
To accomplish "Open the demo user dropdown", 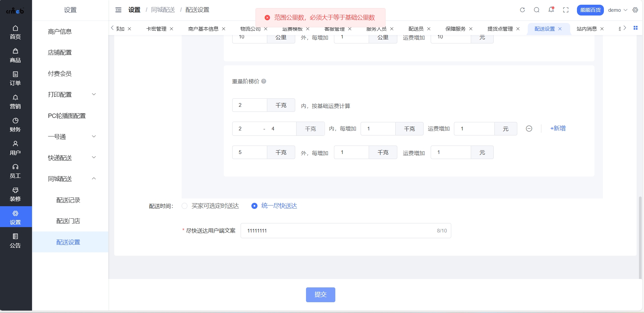I will 617,10.
